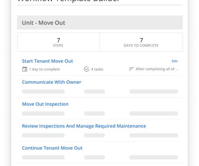This screenshot has width=199, height=166.
Task: Click the 7 Days To Complete summary box
Action: (141, 42)
